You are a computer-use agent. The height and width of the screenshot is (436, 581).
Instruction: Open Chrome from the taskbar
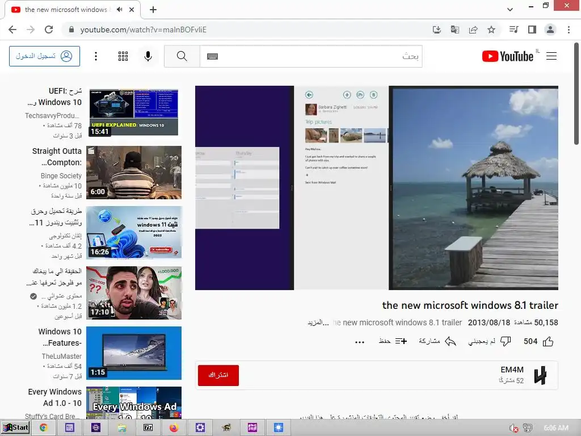tap(44, 427)
